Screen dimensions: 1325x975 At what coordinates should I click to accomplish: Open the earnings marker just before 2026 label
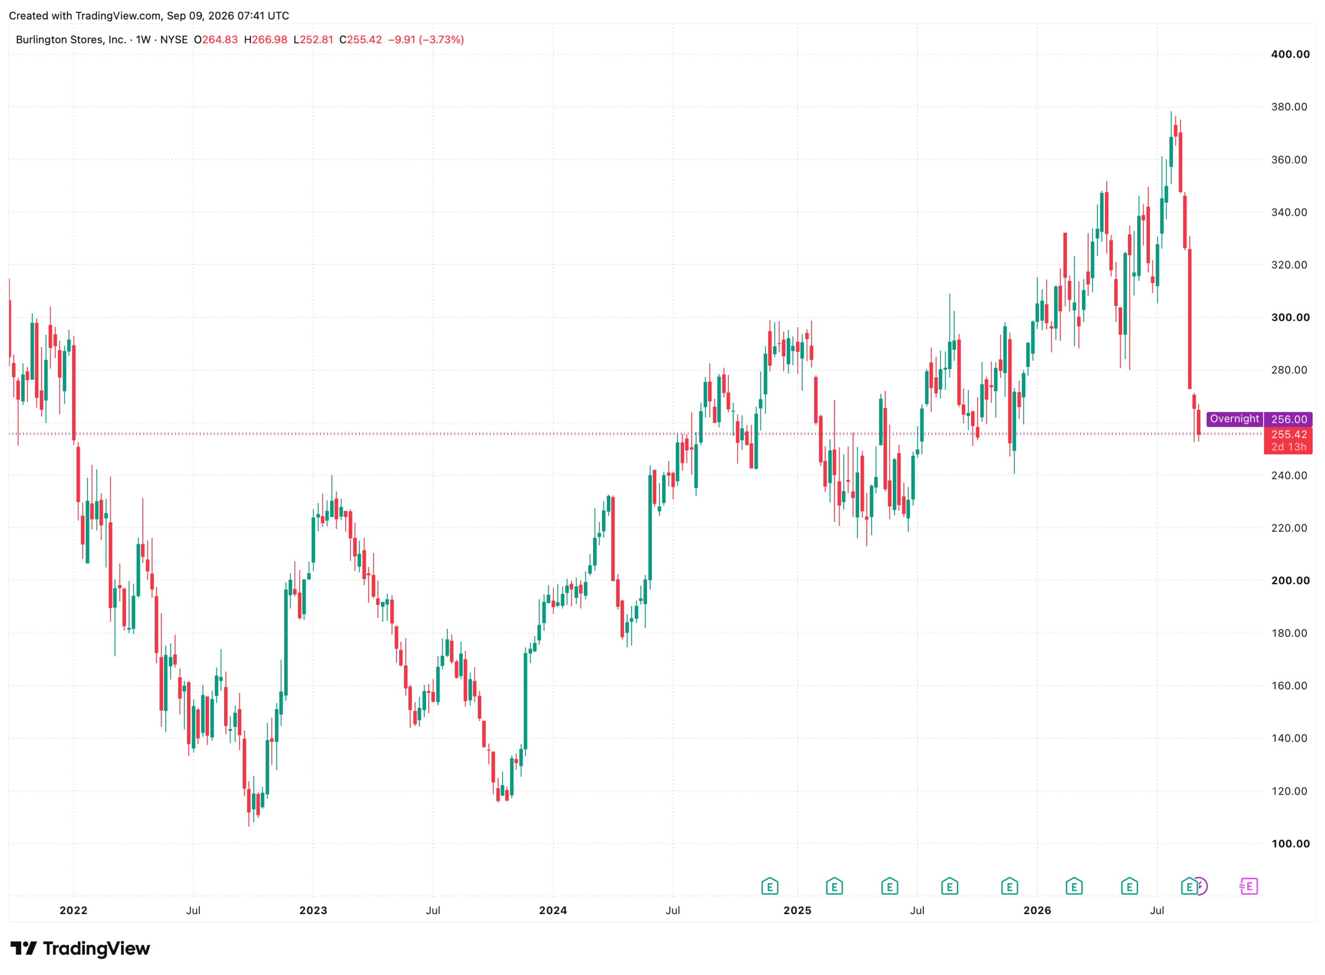click(1009, 886)
